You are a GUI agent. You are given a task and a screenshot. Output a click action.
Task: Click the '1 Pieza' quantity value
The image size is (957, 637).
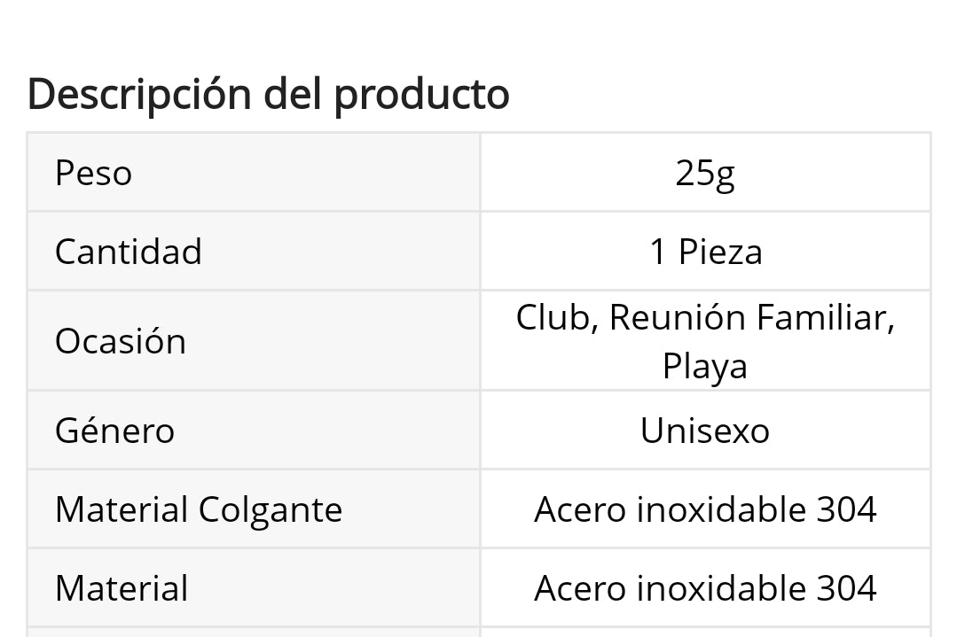coord(705,252)
